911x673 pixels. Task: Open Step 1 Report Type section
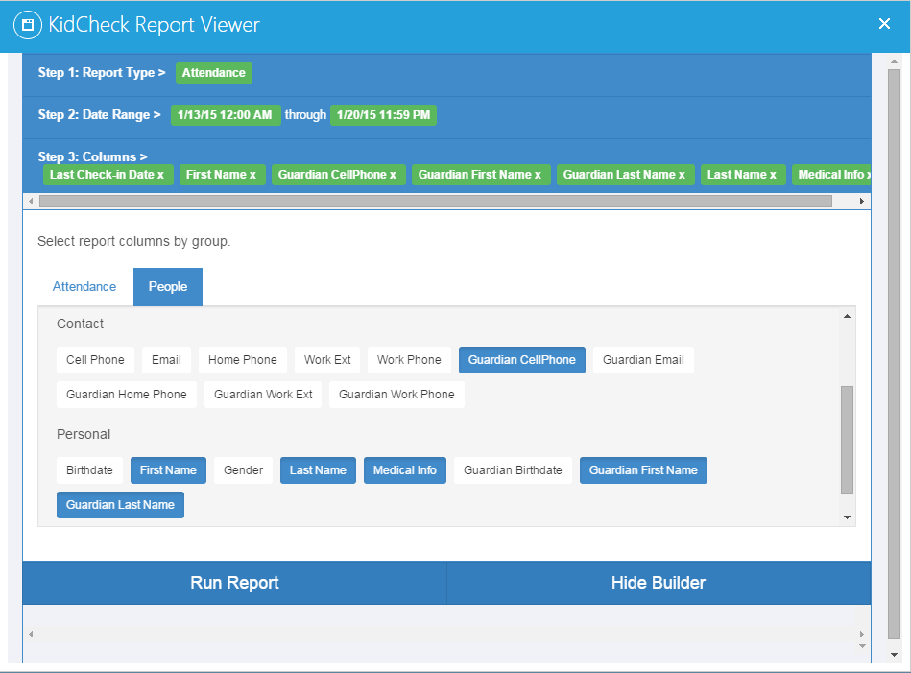102,73
